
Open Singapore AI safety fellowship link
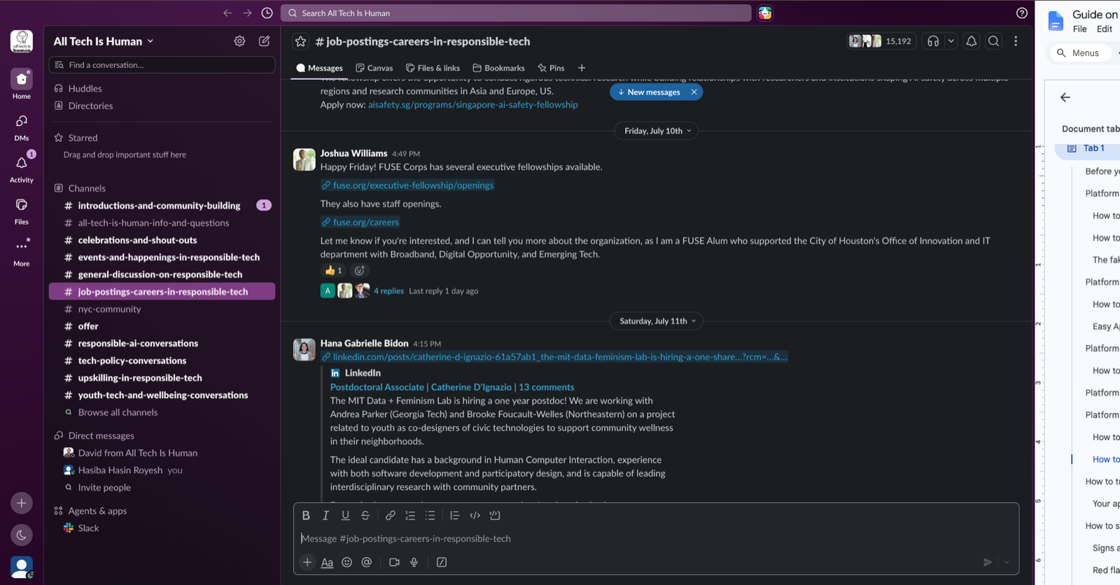tap(473, 105)
